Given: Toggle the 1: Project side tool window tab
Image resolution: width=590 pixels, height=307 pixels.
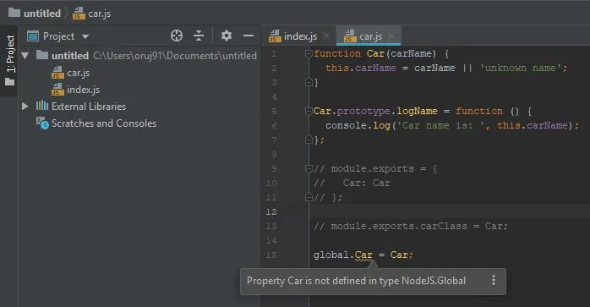Looking at the screenshot, I should click(10, 60).
